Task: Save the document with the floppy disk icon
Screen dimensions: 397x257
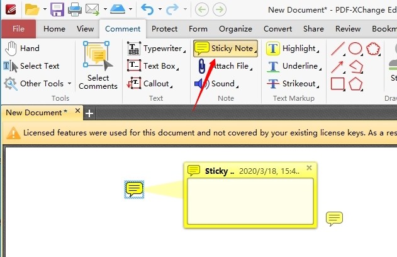Action: tap(57, 9)
